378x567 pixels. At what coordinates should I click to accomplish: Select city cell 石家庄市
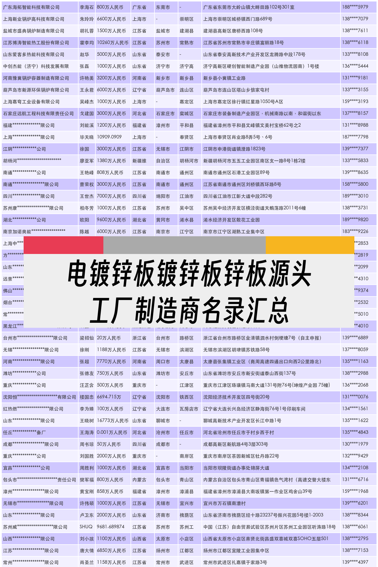pos(165,113)
